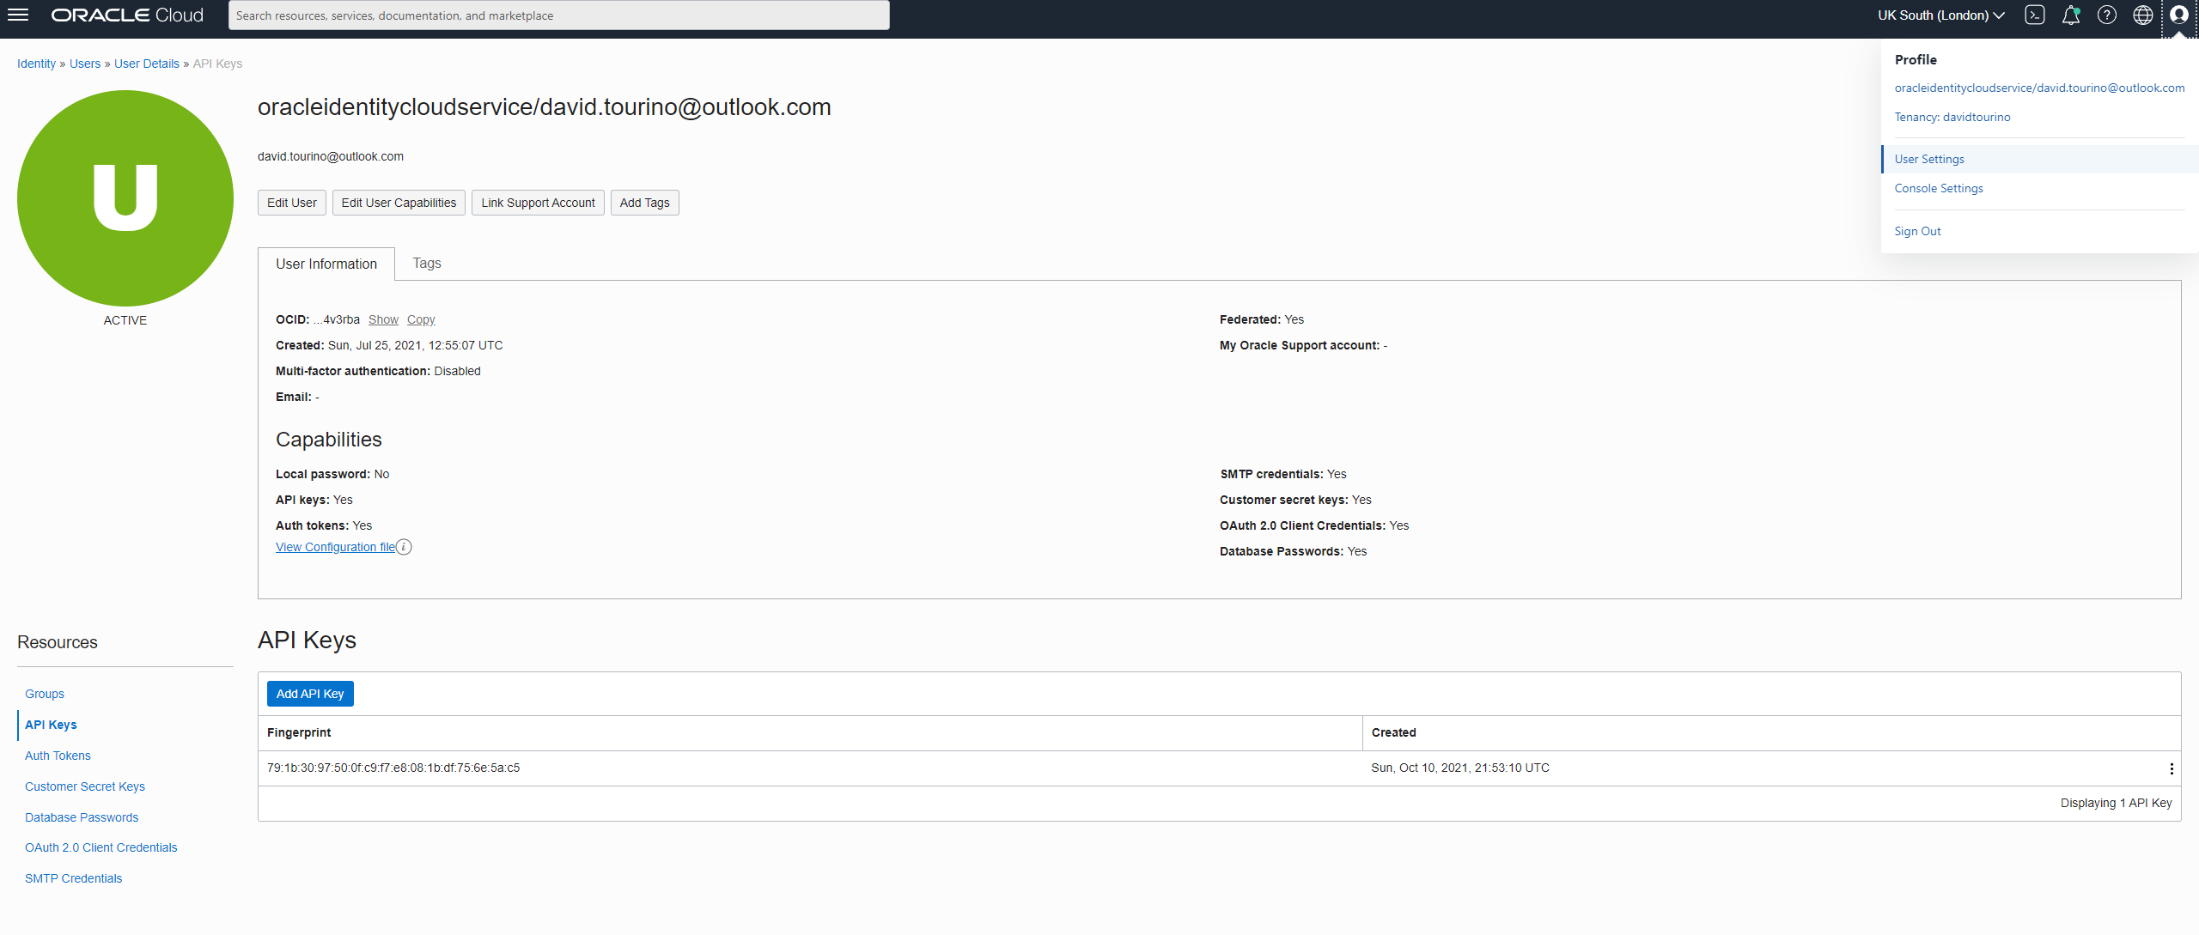Click the region selector UK South dropdown
Image resolution: width=2199 pixels, height=935 pixels.
1940,15
